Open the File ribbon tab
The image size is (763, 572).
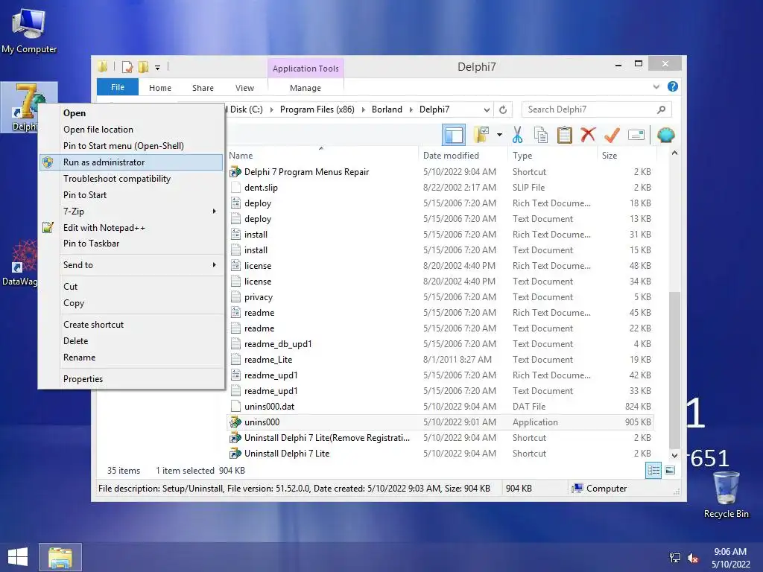117,88
